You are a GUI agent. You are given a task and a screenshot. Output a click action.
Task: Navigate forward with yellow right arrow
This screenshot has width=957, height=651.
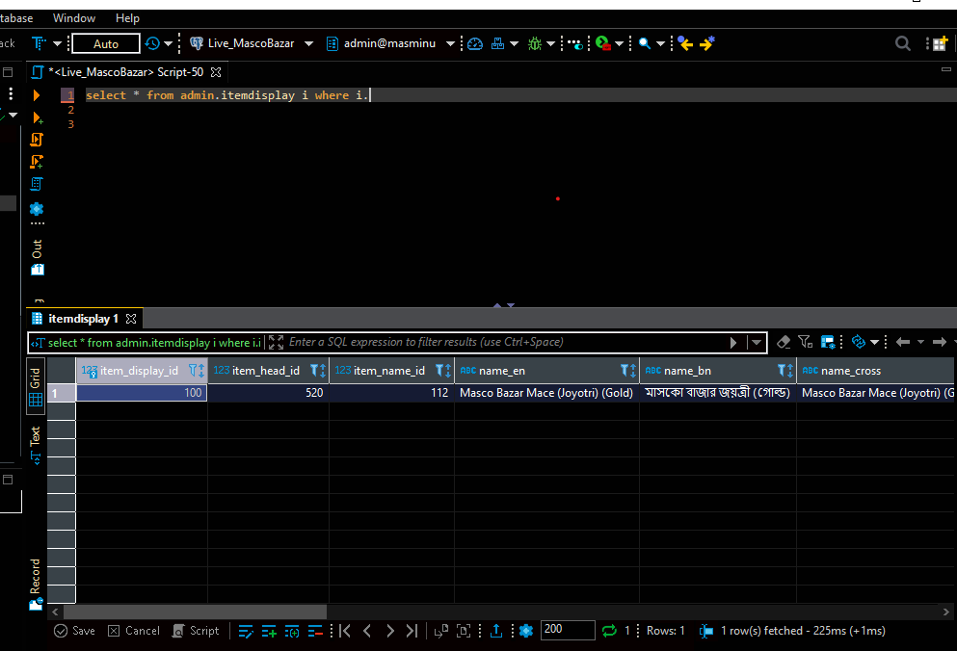(x=706, y=43)
